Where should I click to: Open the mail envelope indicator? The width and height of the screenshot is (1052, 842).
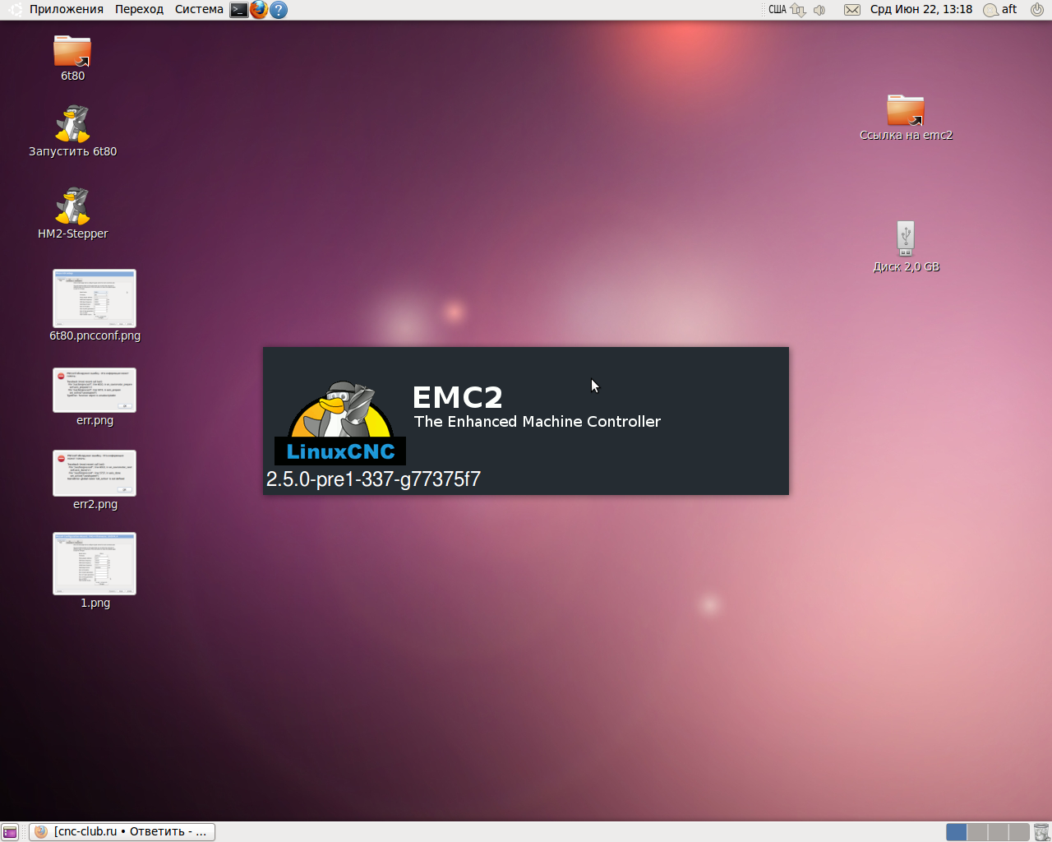(x=852, y=10)
